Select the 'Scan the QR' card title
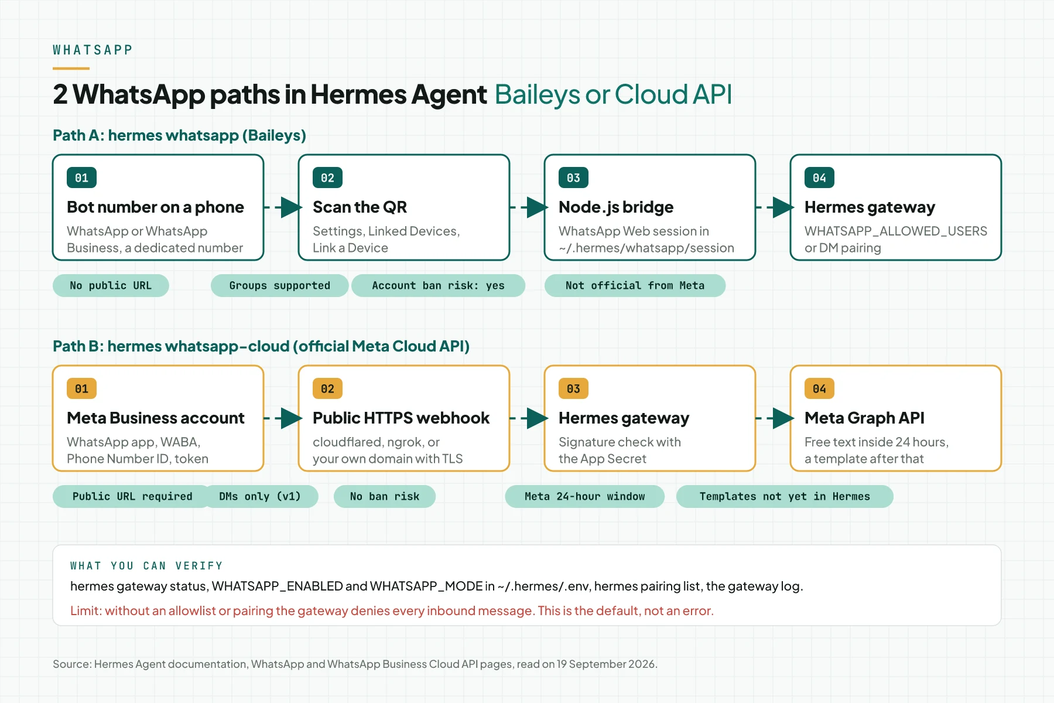Screen dimensions: 1054x703 (x=360, y=207)
